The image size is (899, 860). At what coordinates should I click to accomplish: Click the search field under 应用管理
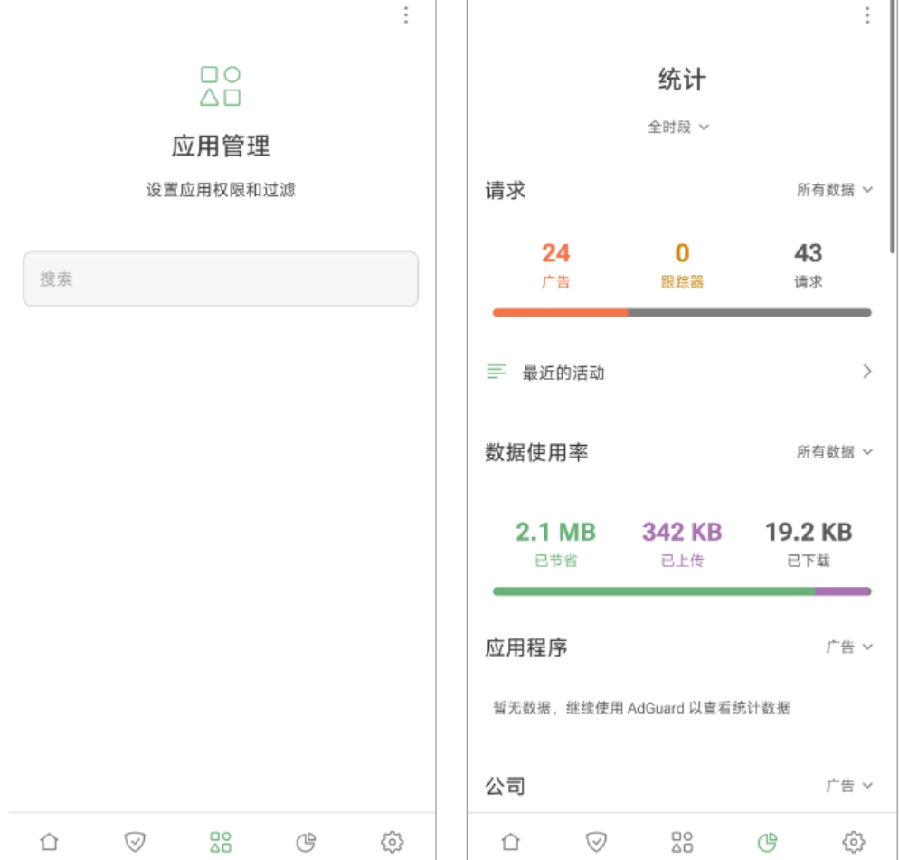pyautogui.click(x=221, y=279)
